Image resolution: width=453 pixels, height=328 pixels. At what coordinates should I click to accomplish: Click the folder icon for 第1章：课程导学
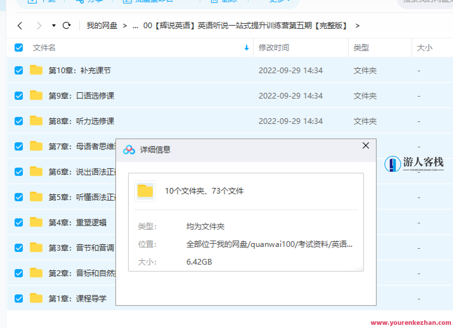[x=36, y=298]
